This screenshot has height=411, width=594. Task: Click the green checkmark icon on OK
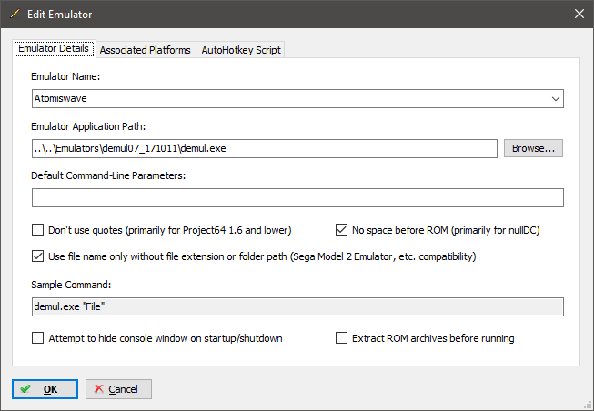[25, 389]
